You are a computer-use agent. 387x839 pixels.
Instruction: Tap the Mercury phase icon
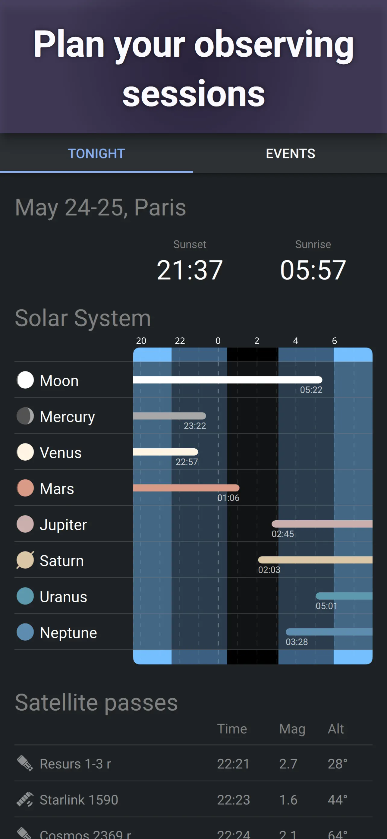pos(25,416)
